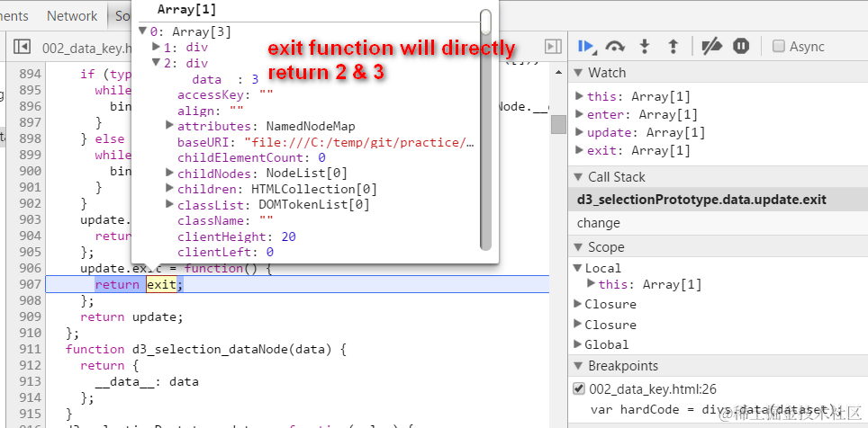Hide the debugger sidebar pane
868x428 pixels.
click(553, 47)
